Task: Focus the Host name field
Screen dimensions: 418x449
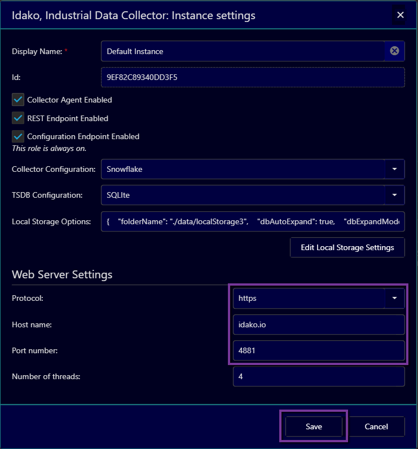Action: pos(319,324)
